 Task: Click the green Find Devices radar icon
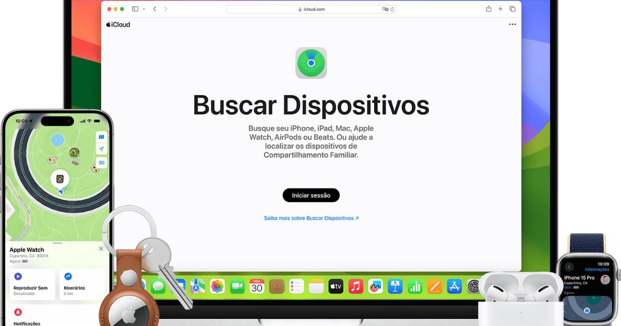[311, 63]
